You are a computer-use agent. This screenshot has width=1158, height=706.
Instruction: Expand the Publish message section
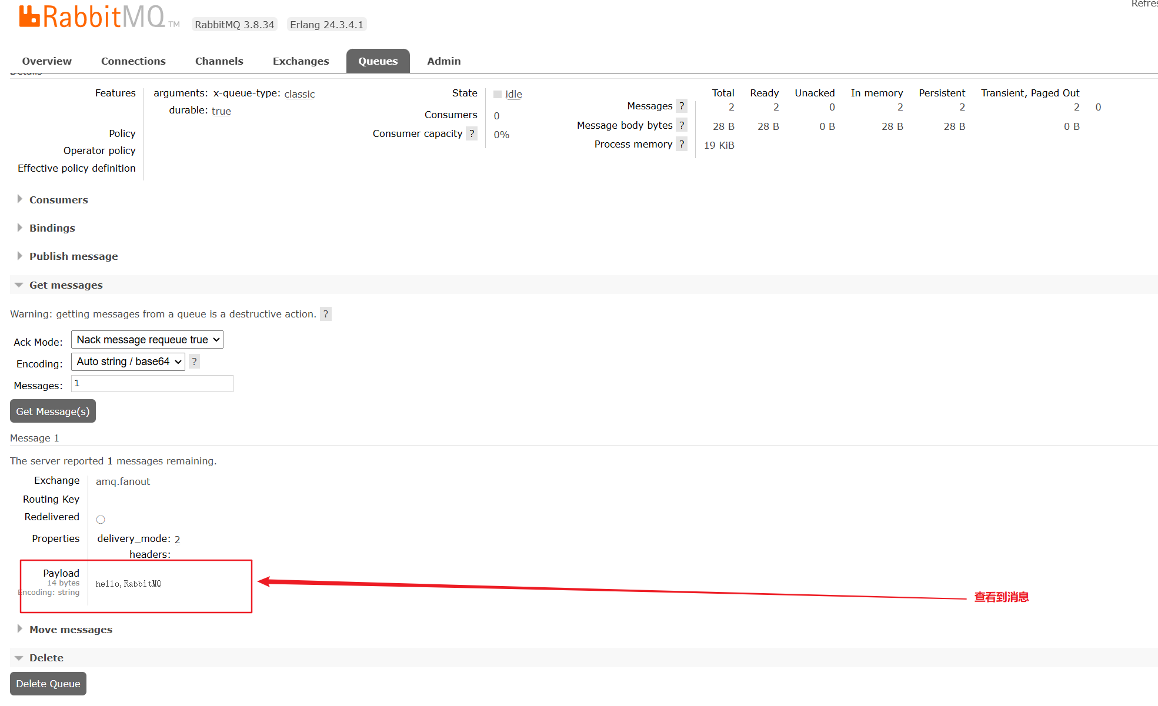click(73, 256)
